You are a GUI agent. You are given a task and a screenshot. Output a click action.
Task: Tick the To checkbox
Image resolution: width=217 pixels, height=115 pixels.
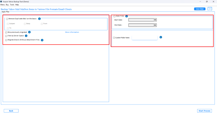(8, 28)
